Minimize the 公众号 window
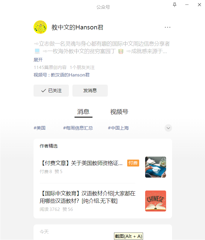The height and width of the screenshot is (240, 205). coord(187,5)
